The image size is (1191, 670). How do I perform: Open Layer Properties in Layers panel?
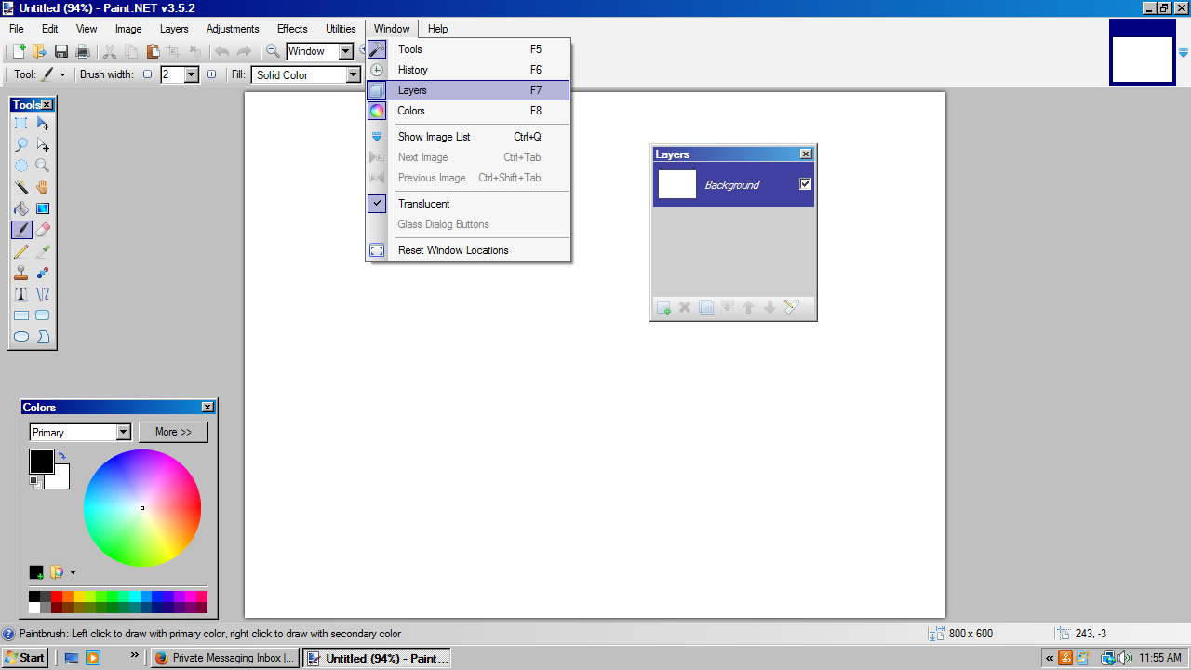coord(792,308)
